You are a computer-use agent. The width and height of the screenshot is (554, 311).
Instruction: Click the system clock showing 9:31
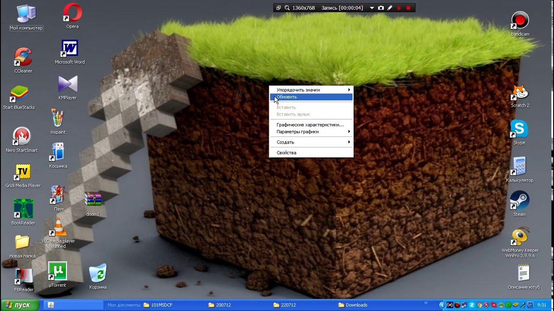(x=542, y=305)
